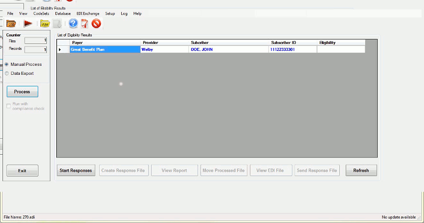The height and width of the screenshot is (223, 424).
Task: Click the red stop/cancel icon
Action: 96,23
